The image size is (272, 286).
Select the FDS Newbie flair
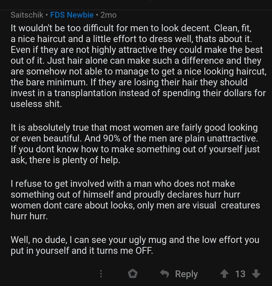tap(72, 15)
